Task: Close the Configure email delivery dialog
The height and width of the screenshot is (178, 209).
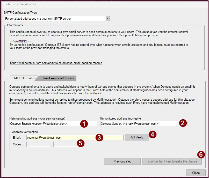Action: tap(196, 173)
